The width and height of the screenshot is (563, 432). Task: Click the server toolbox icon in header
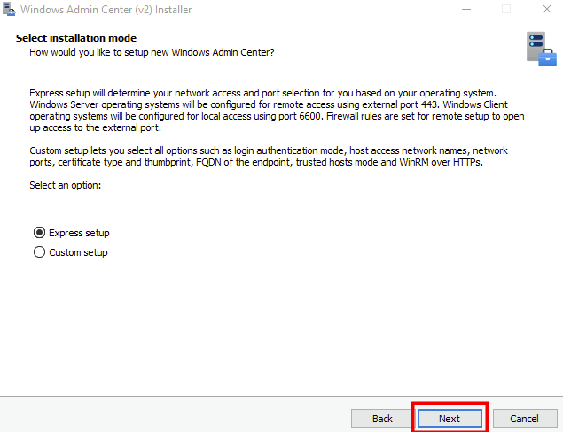[x=539, y=48]
